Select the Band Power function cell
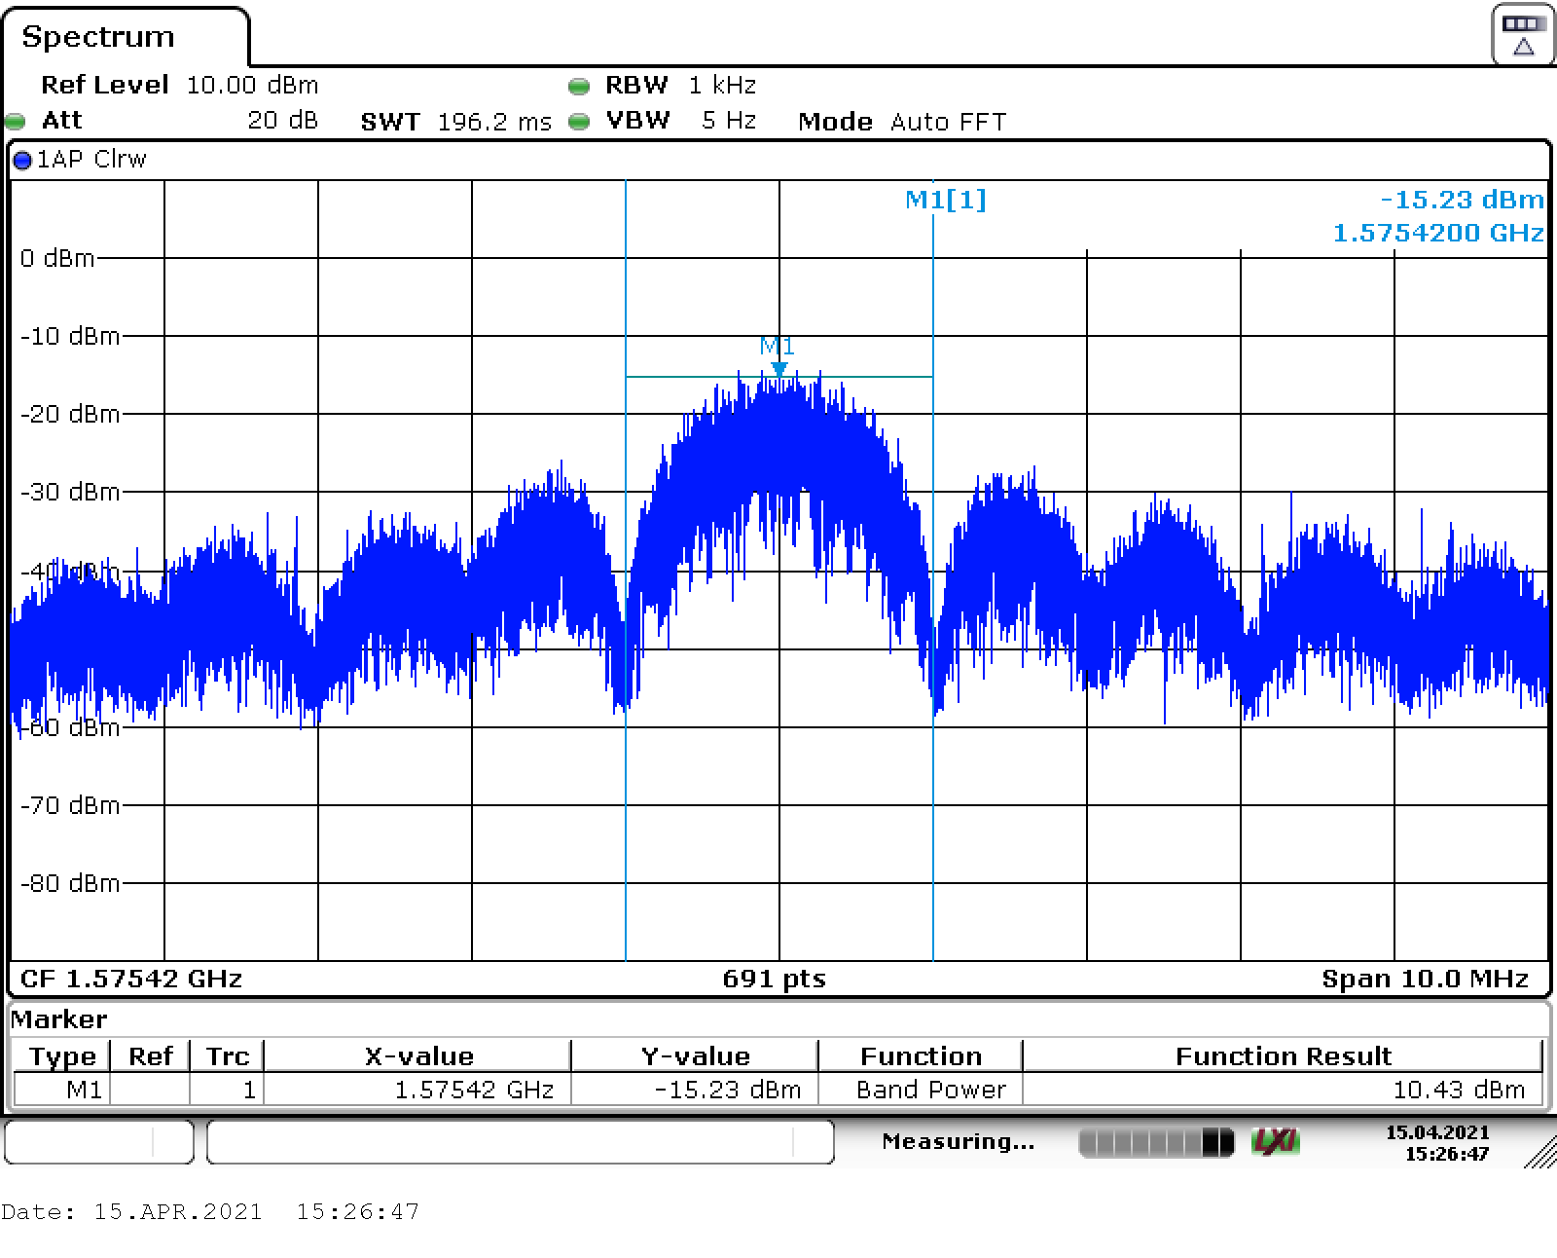The width and height of the screenshot is (1557, 1258). [x=930, y=1090]
